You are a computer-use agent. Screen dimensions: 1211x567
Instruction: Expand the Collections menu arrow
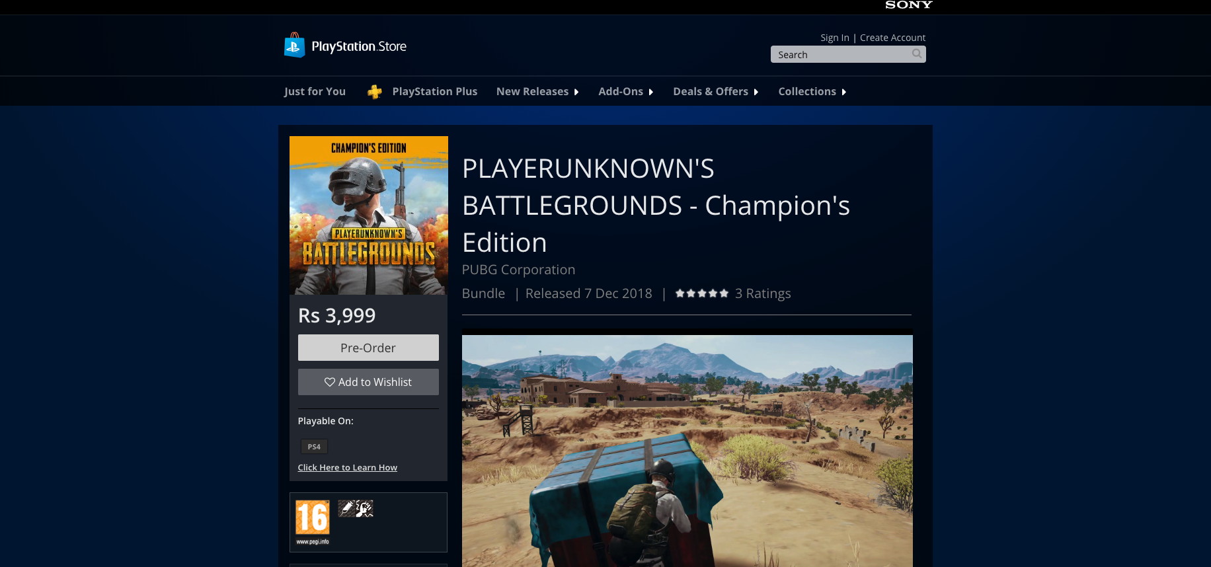[843, 92]
